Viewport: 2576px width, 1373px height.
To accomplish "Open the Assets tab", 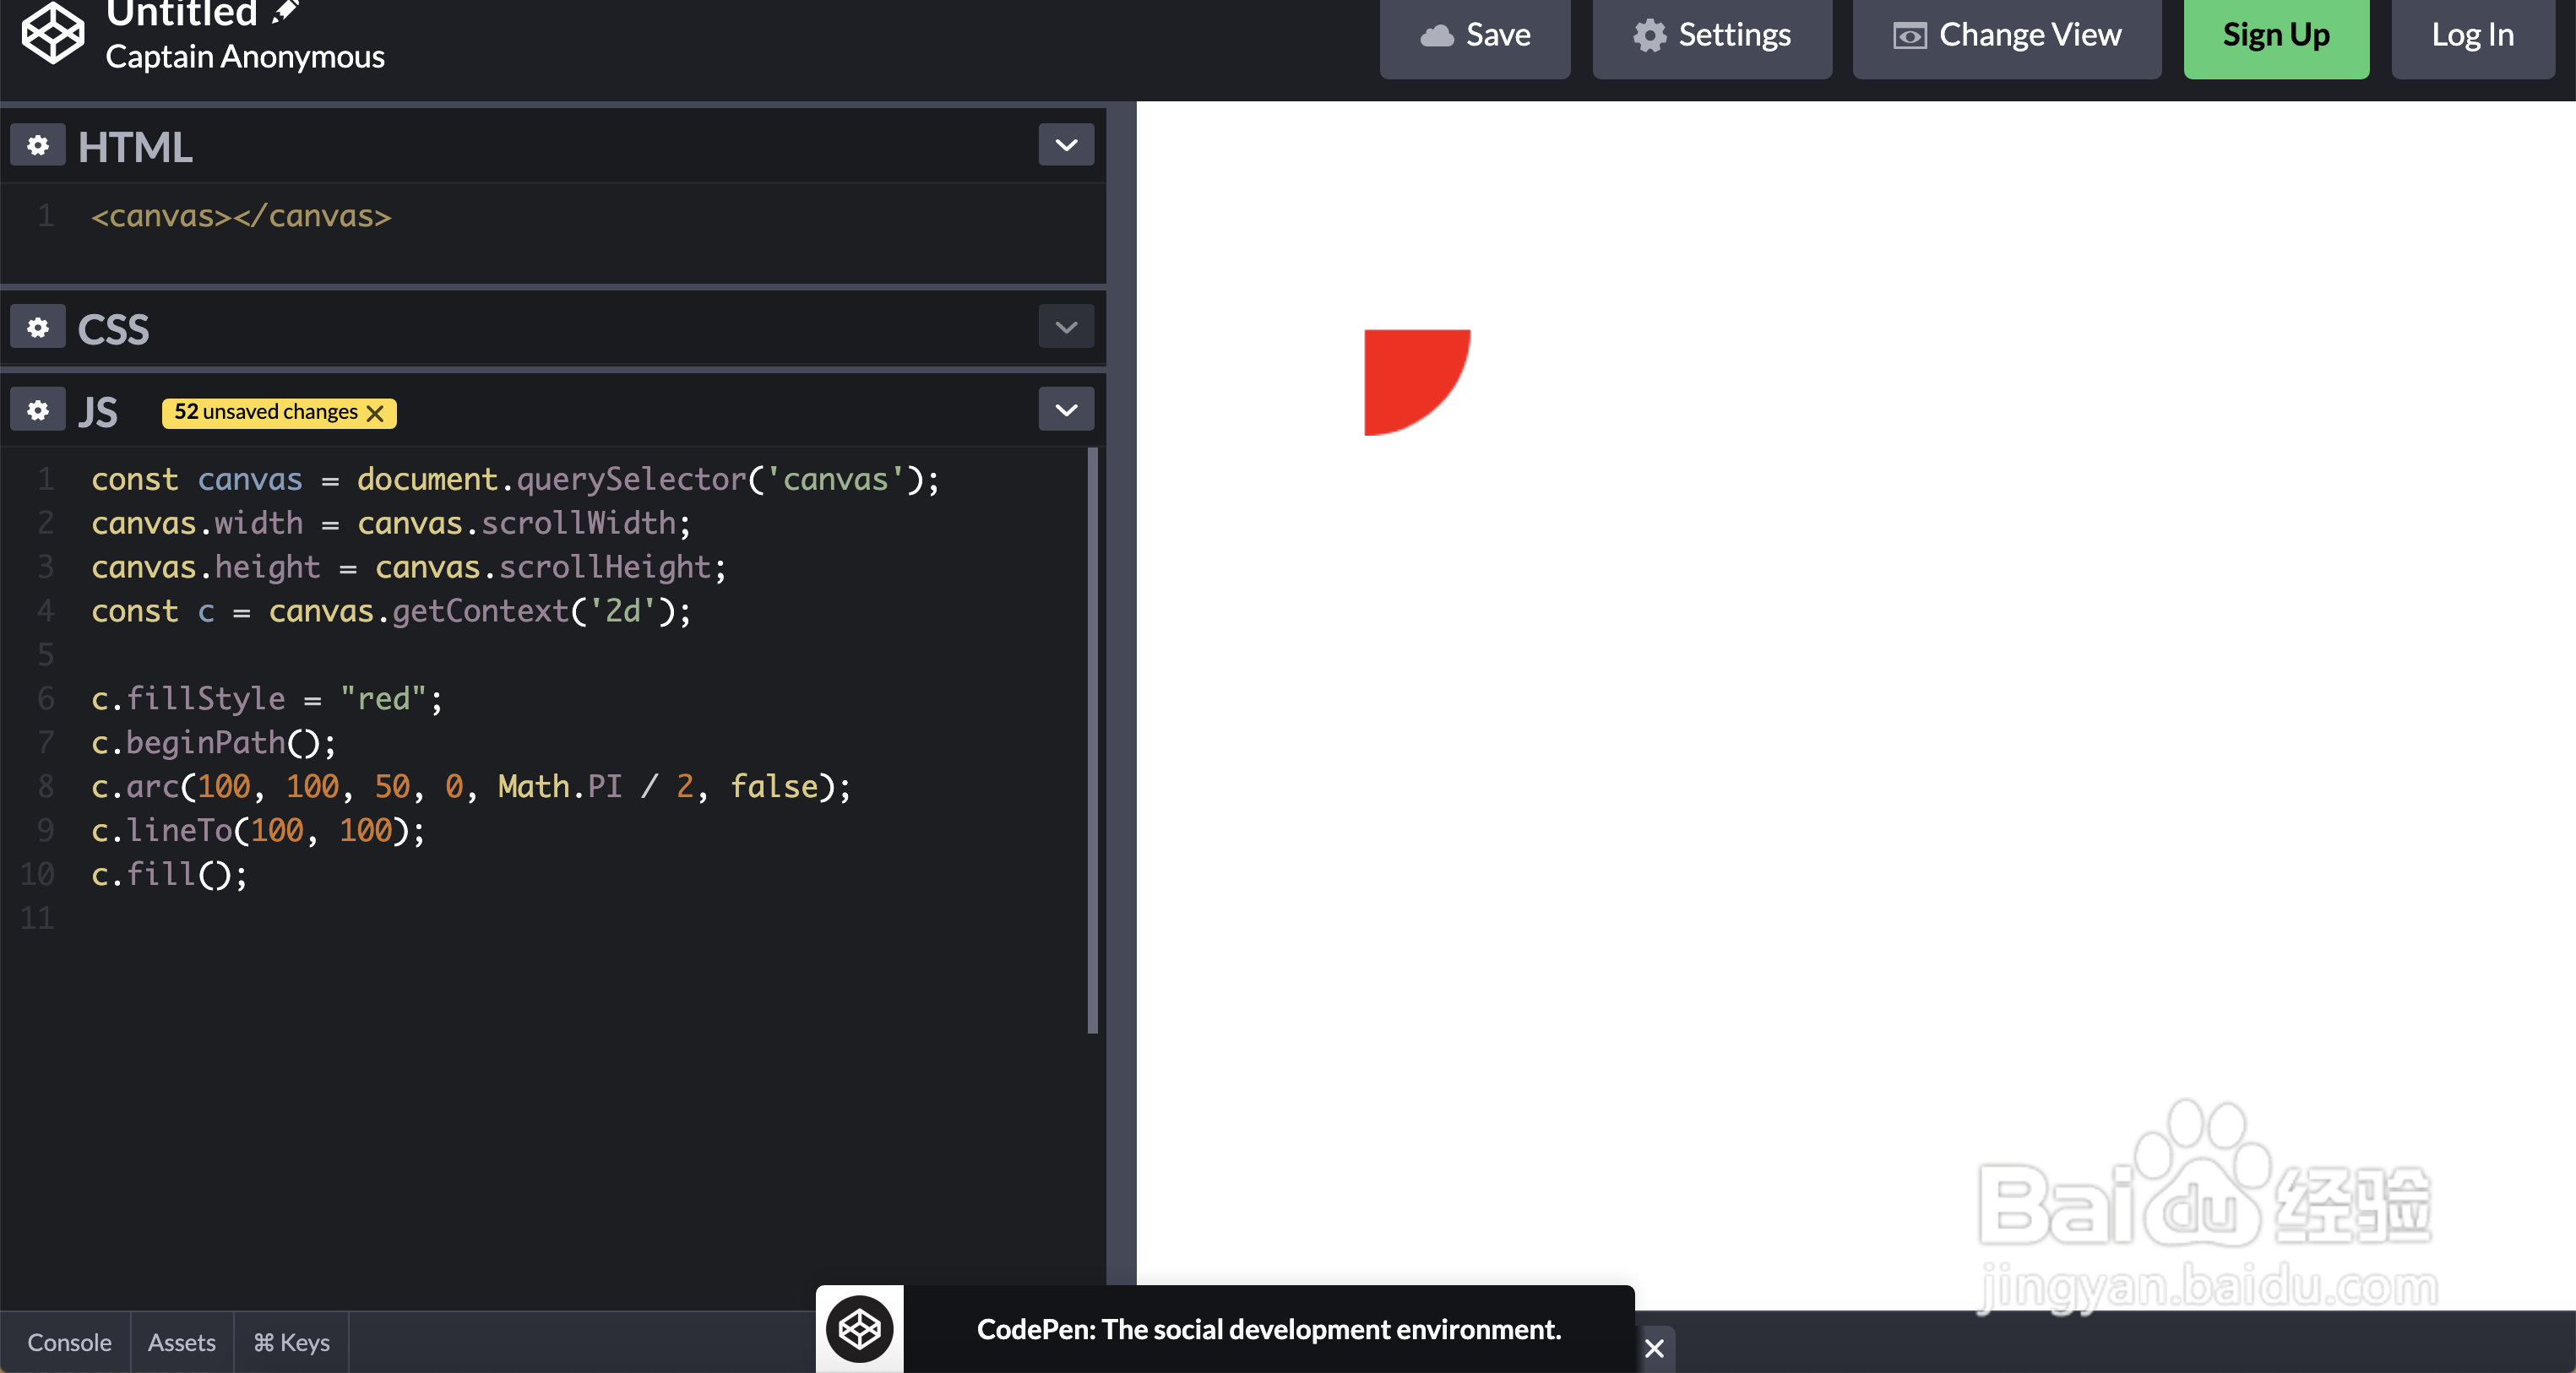I will click(x=182, y=1342).
